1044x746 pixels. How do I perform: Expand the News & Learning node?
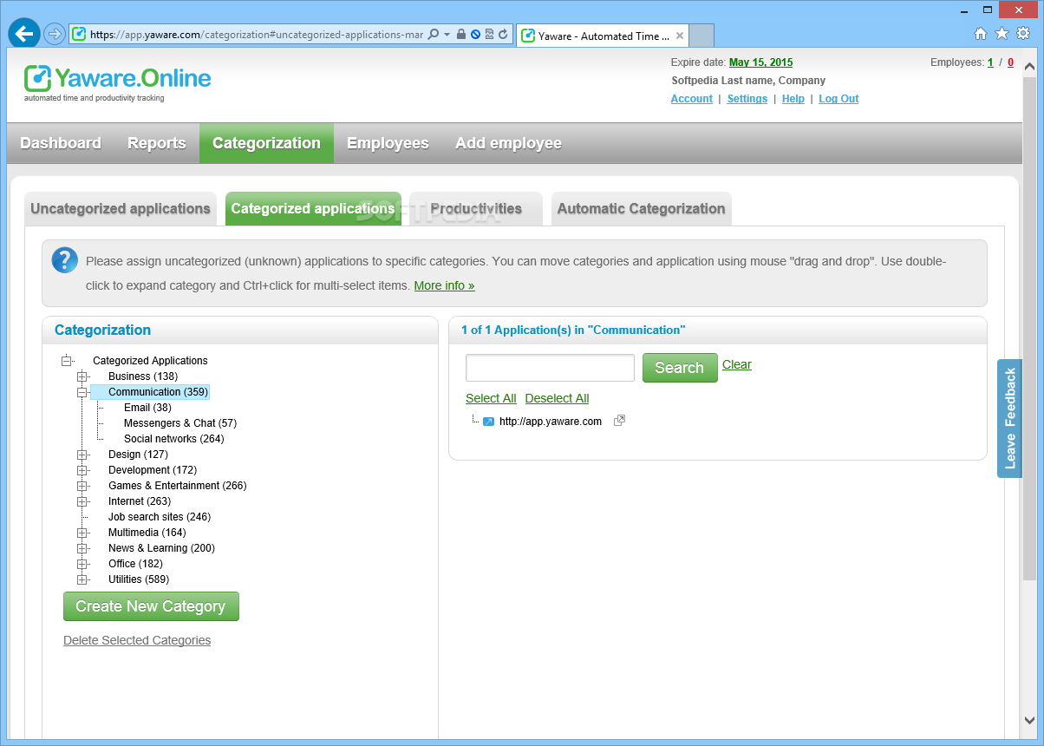pyautogui.click(x=82, y=548)
